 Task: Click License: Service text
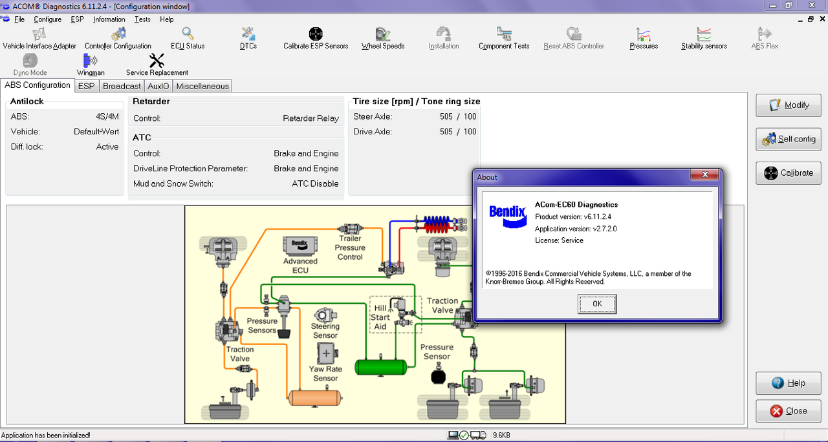[x=559, y=240]
